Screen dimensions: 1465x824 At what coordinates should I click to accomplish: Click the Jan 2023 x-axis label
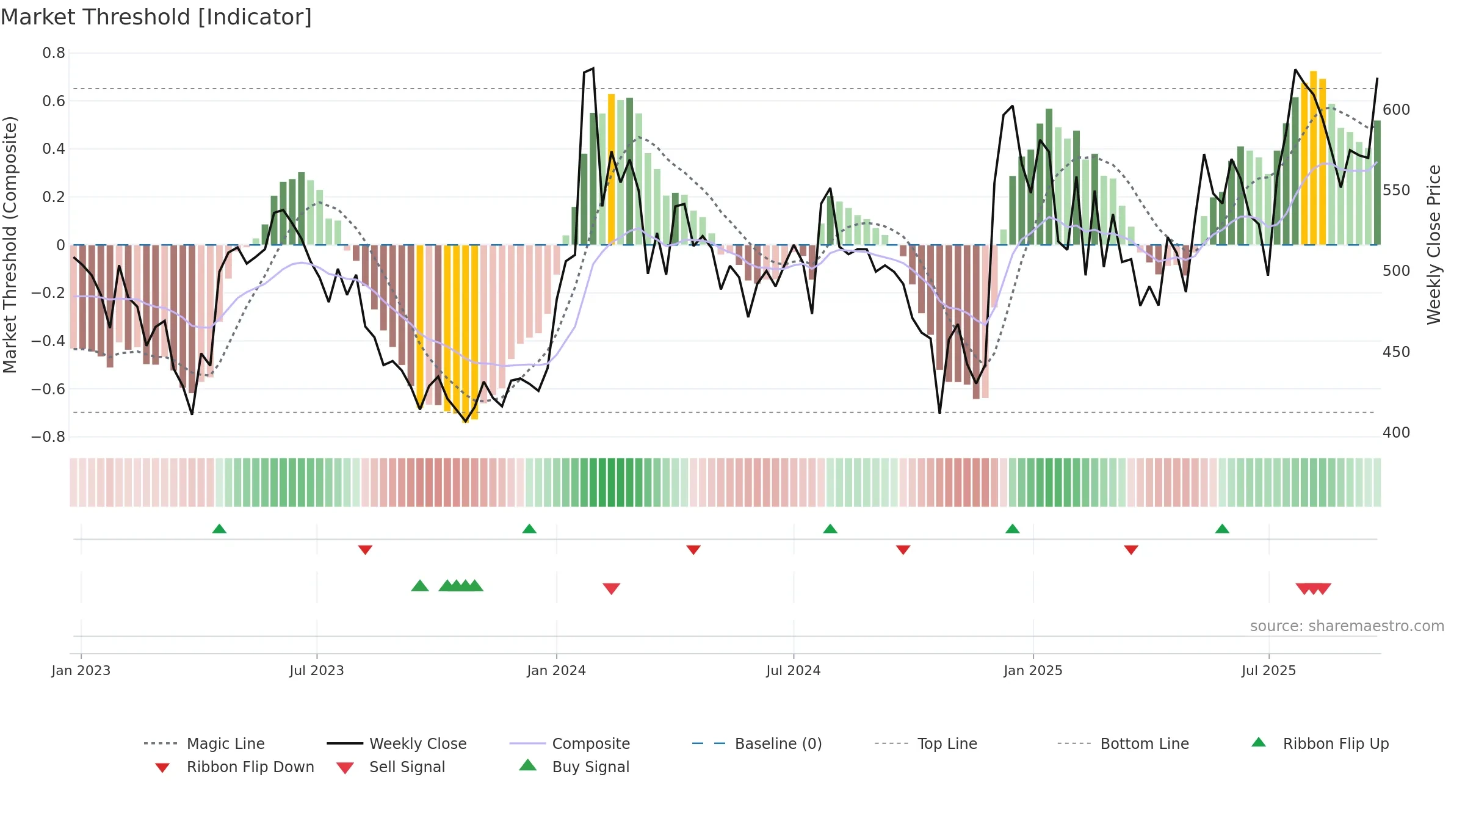81,670
